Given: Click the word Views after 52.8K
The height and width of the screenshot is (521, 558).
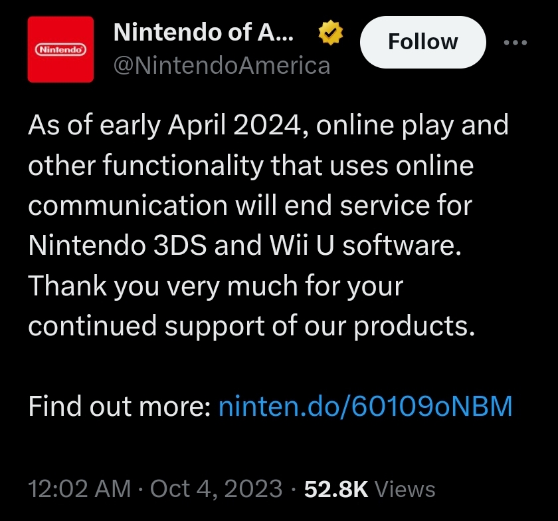Looking at the screenshot, I should [405, 489].
